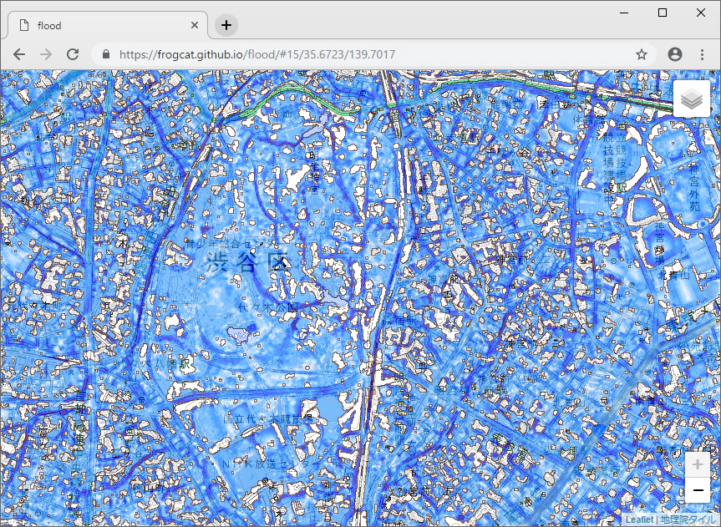
Task: Zoom out on the flood map
Action: pos(698,490)
